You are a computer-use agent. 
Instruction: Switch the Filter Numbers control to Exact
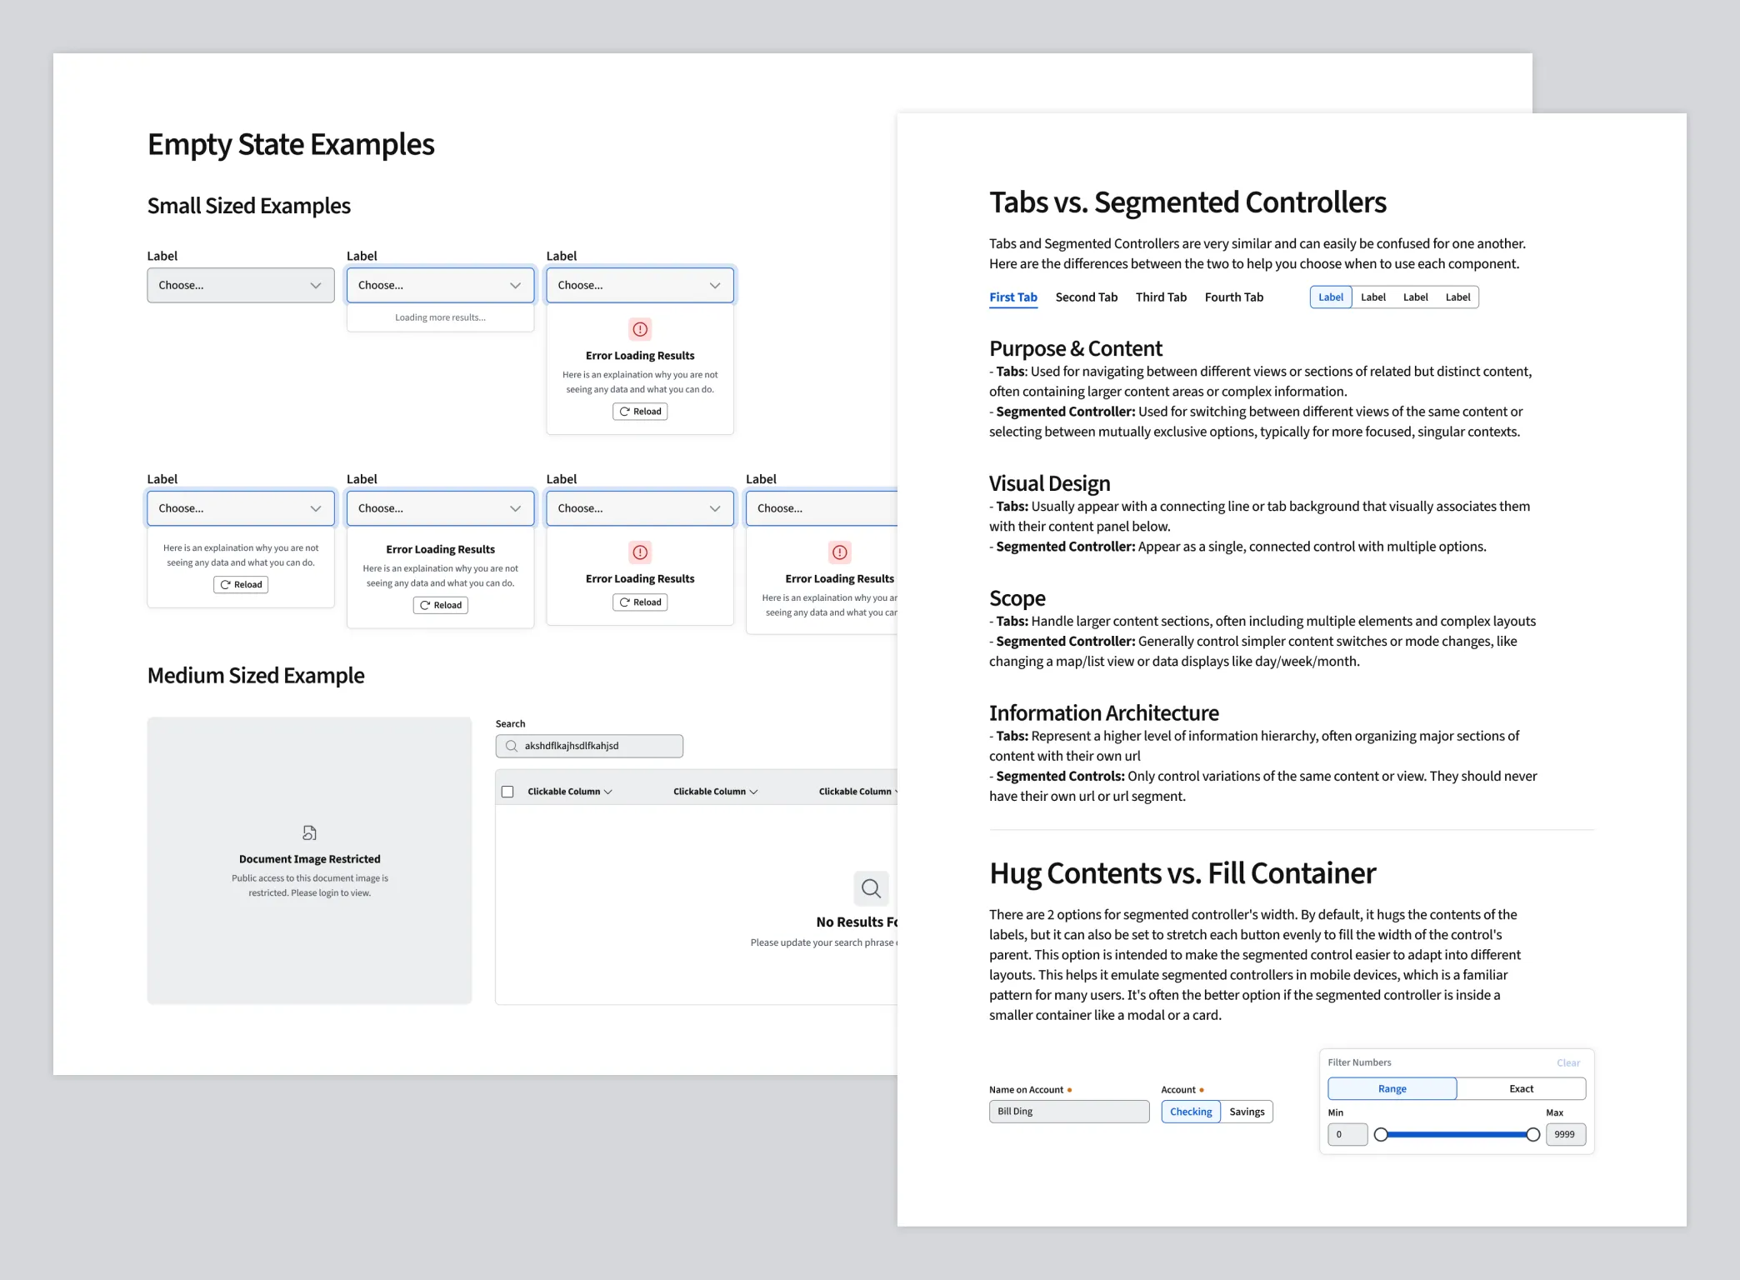(1521, 1088)
